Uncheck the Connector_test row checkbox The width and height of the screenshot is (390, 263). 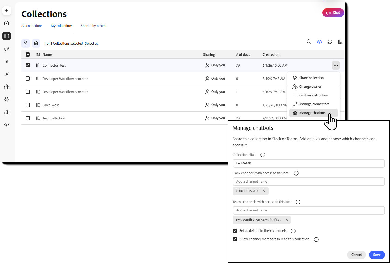pos(28,65)
